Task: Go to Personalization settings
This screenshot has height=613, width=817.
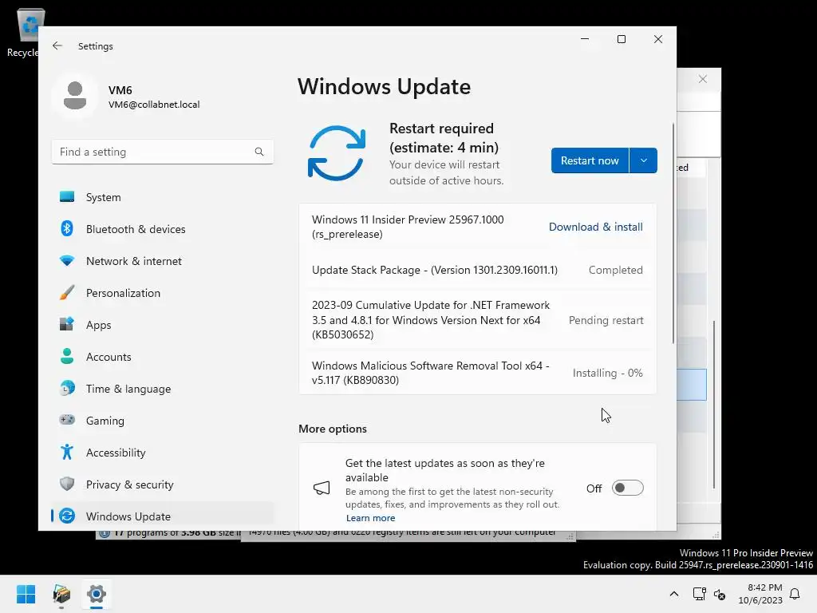Action: coord(123,293)
